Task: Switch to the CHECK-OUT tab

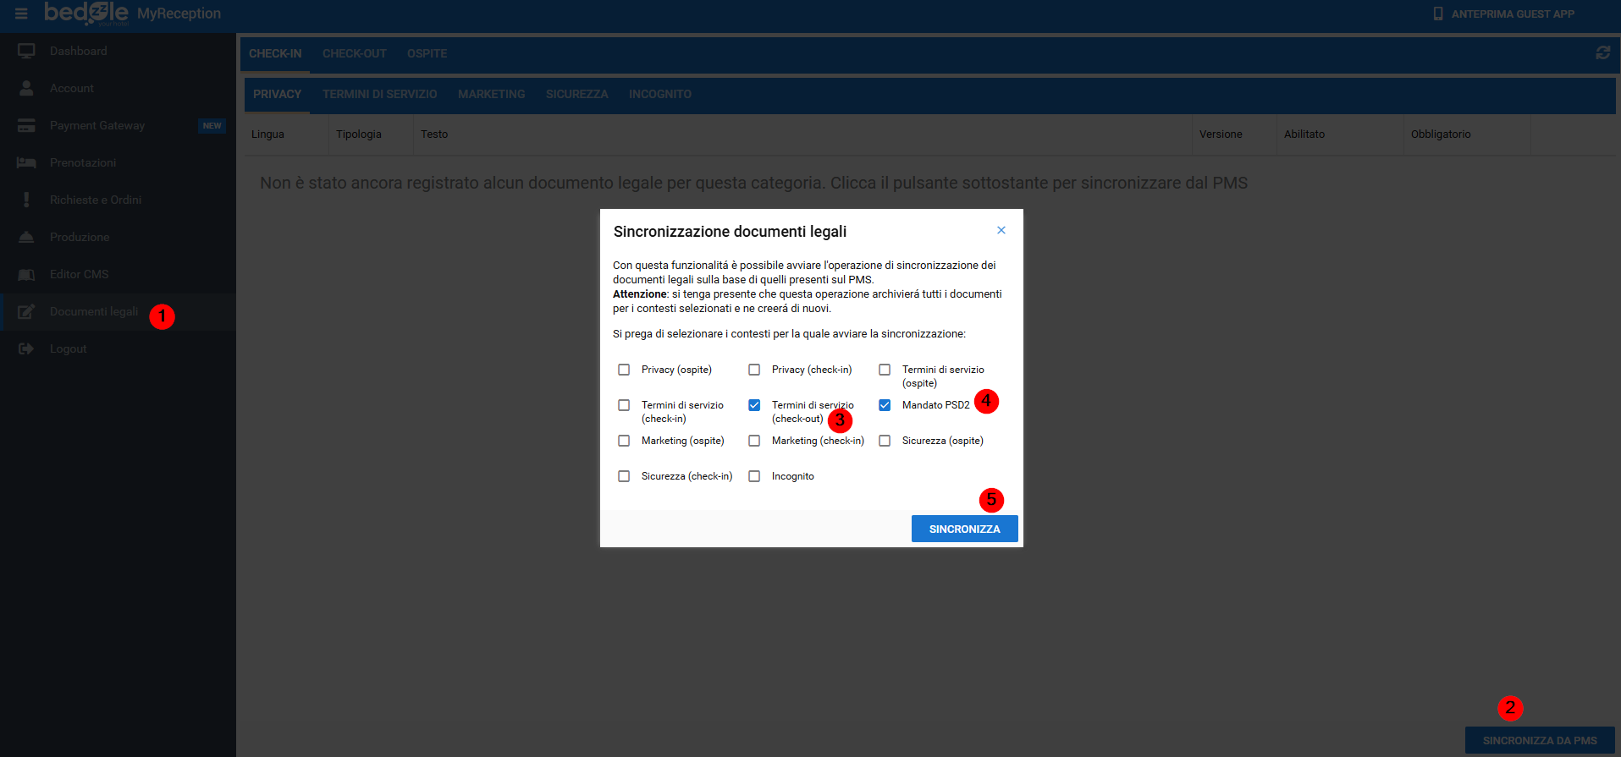Action: click(x=354, y=53)
